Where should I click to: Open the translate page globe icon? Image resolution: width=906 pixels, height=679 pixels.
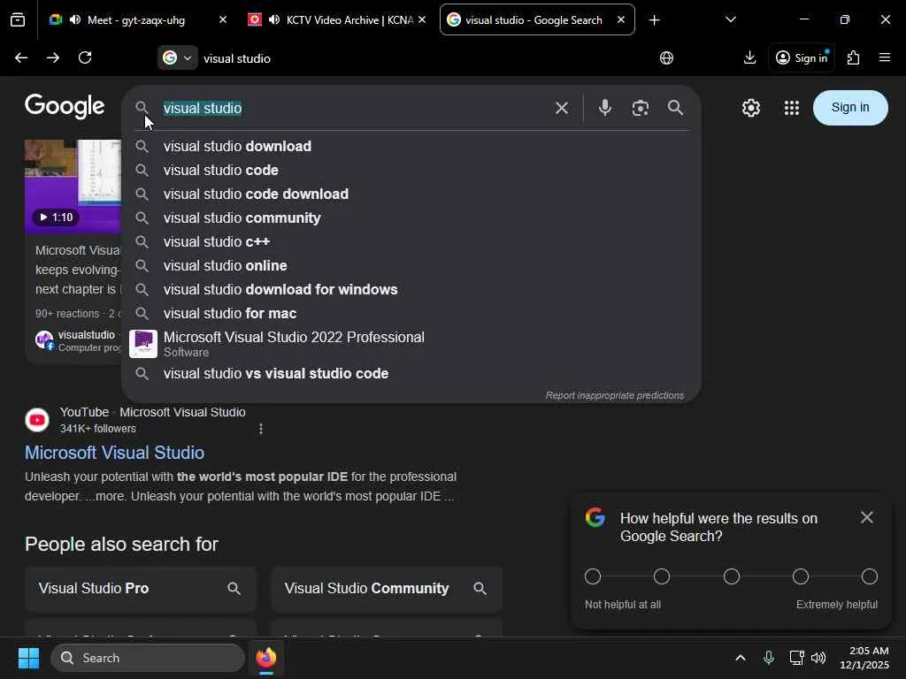pos(667,57)
